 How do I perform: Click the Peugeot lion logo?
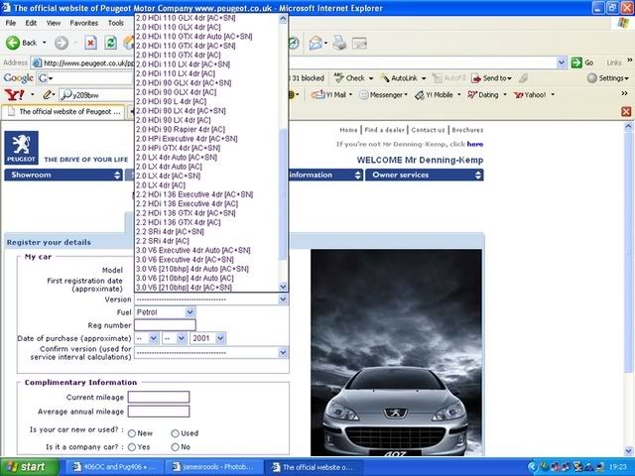pyautogui.click(x=22, y=148)
